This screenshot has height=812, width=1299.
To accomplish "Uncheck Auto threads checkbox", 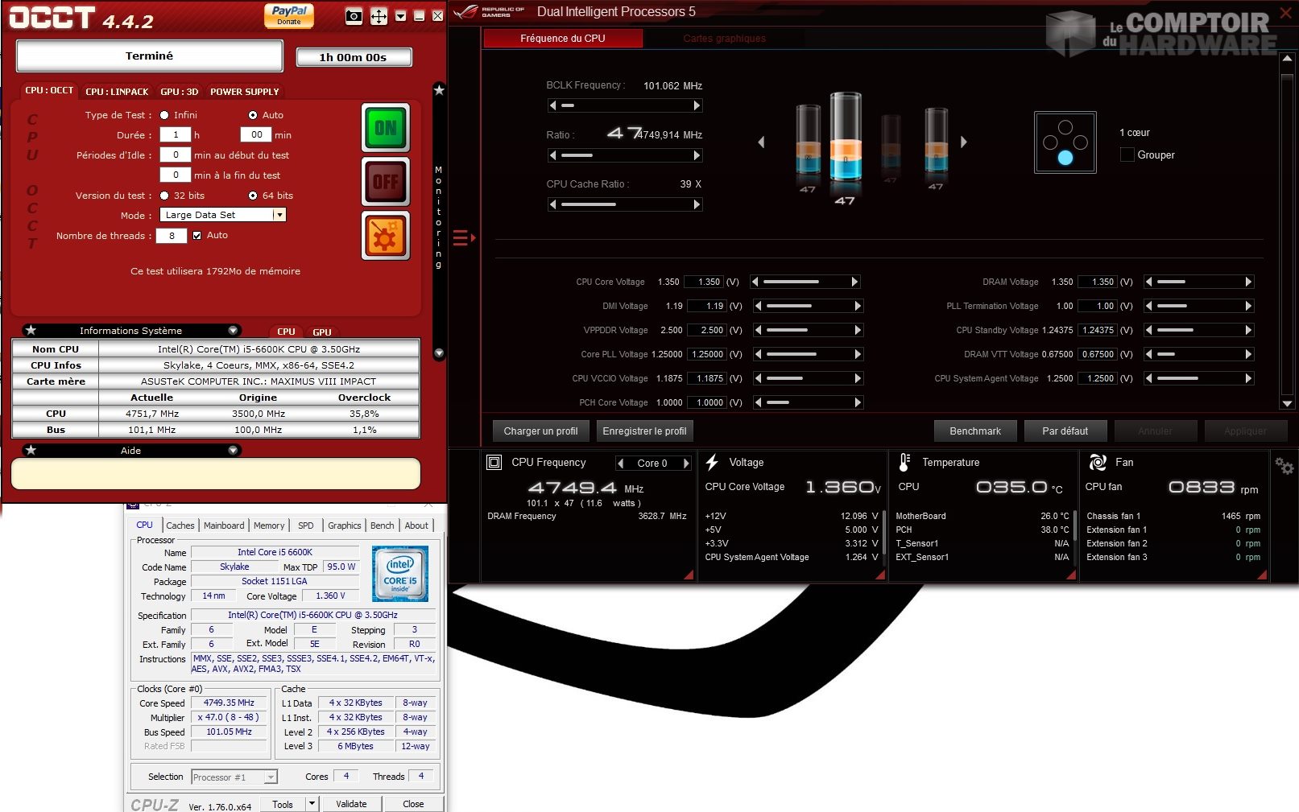I will tap(197, 236).
